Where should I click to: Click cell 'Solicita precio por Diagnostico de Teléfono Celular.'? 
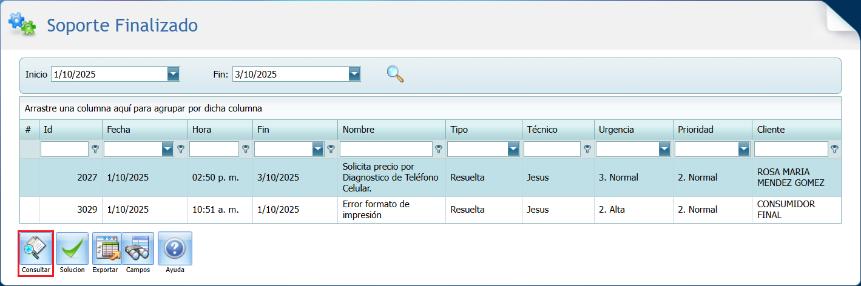coord(391,178)
